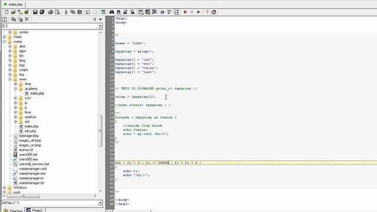Open Print Preview from toolbar
Viewport: 377px width, 212px height.
[x=57, y=12]
